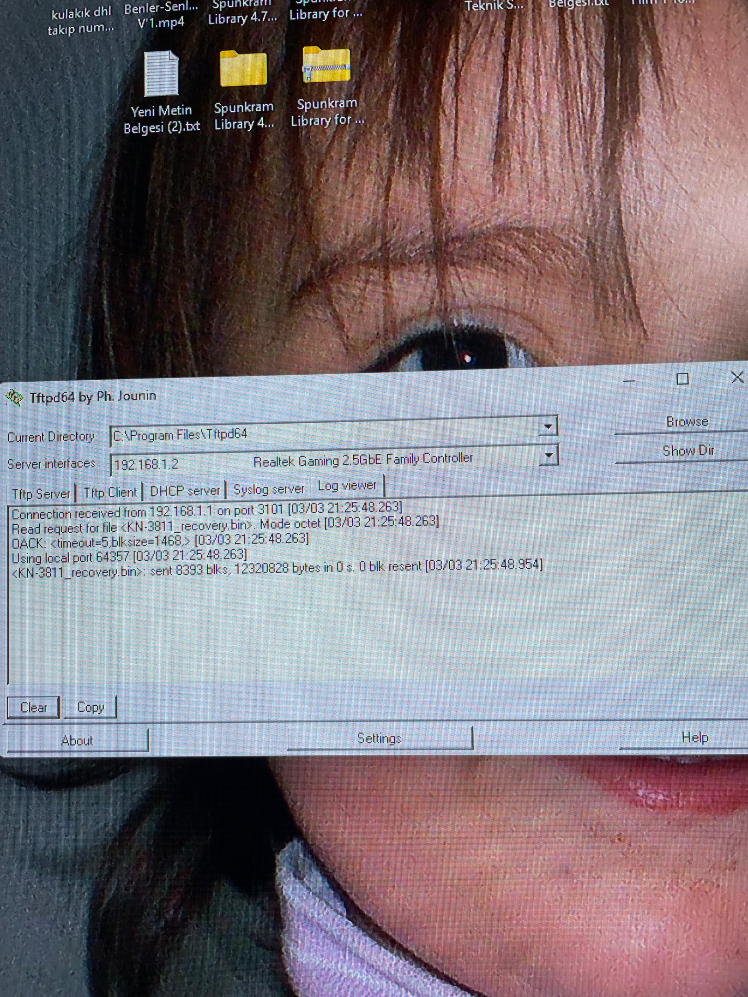Open the zipped Spunkram Library for ... archive
748x997 pixels.
point(326,65)
